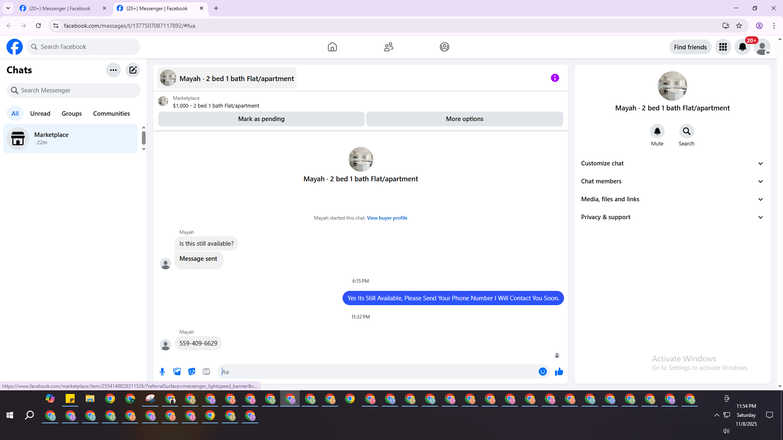Open the GIF picker icon

click(206, 372)
